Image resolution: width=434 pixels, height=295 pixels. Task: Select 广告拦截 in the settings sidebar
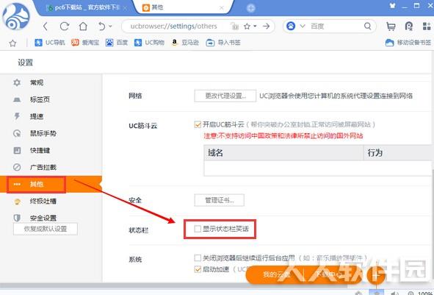pos(43,167)
